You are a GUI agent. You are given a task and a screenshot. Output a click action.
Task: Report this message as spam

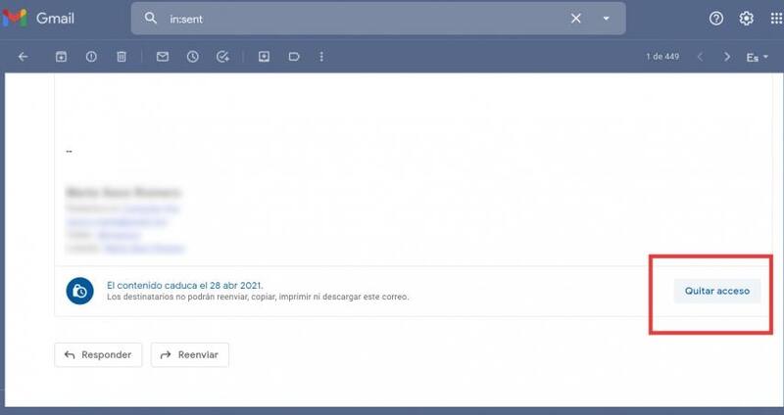click(91, 57)
